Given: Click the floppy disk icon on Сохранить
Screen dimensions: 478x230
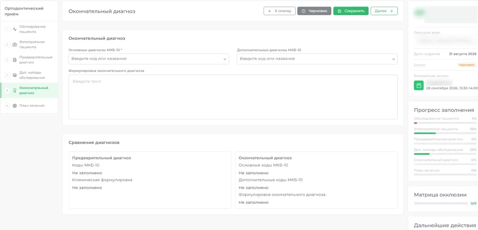Looking at the screenshot, I should click(339, 11).
